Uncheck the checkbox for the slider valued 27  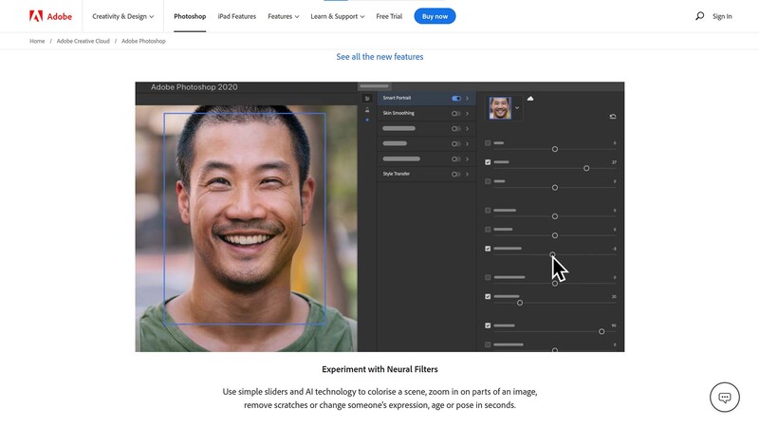tap(488, 162)
